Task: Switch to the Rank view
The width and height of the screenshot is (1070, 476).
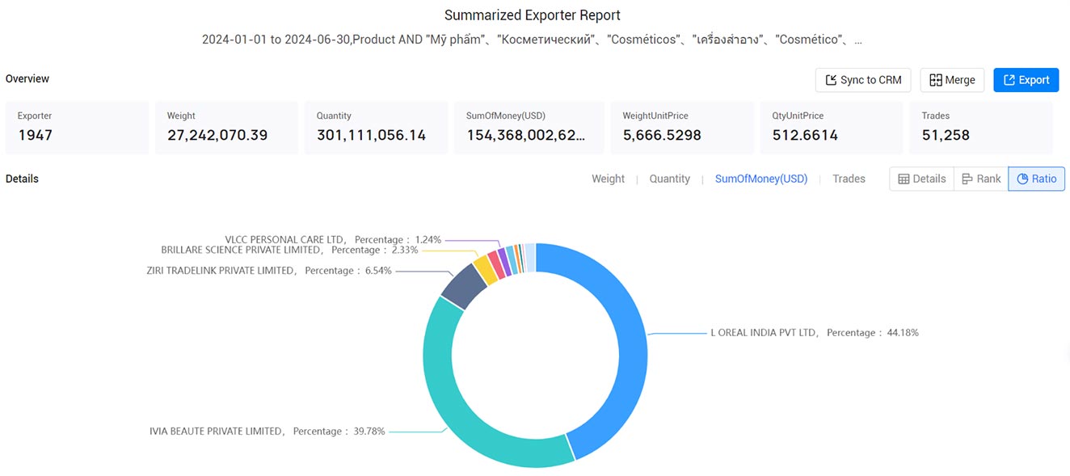Action: point(981,179)
